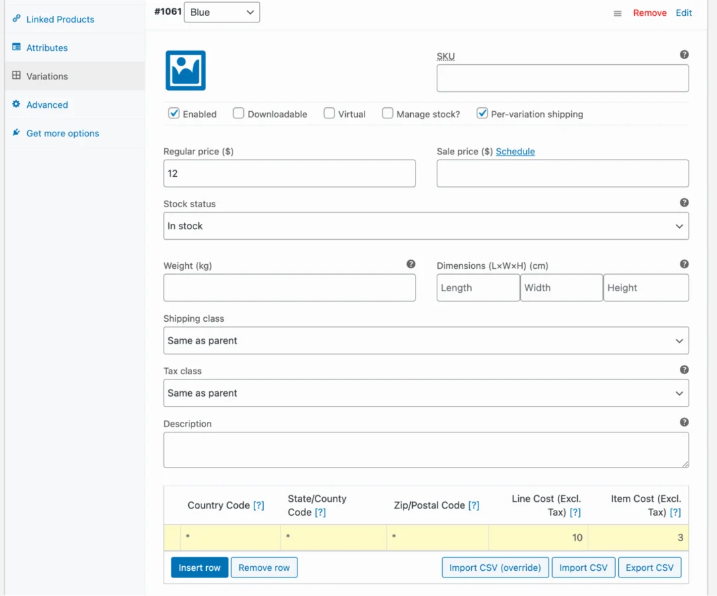This screenshot has height=596, width=717.
Task: Click the Export CSV button
Action: [649, 568]
